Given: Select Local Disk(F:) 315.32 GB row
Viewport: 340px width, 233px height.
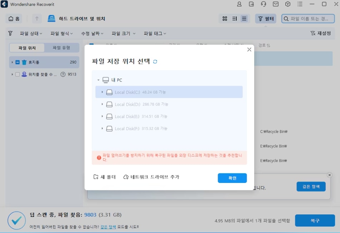Looking at the screenshot, I should [169, 129].
